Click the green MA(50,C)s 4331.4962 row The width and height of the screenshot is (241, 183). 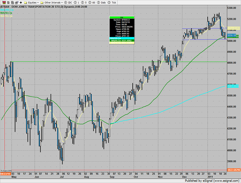click(x=122, y=41)
